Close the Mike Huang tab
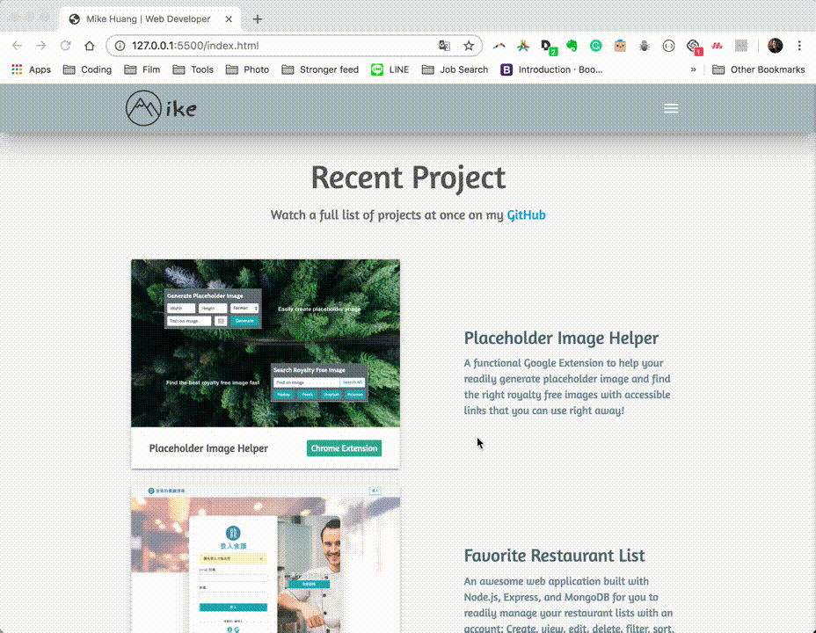The height and width of the screenshot is (633, 816). 229,19
